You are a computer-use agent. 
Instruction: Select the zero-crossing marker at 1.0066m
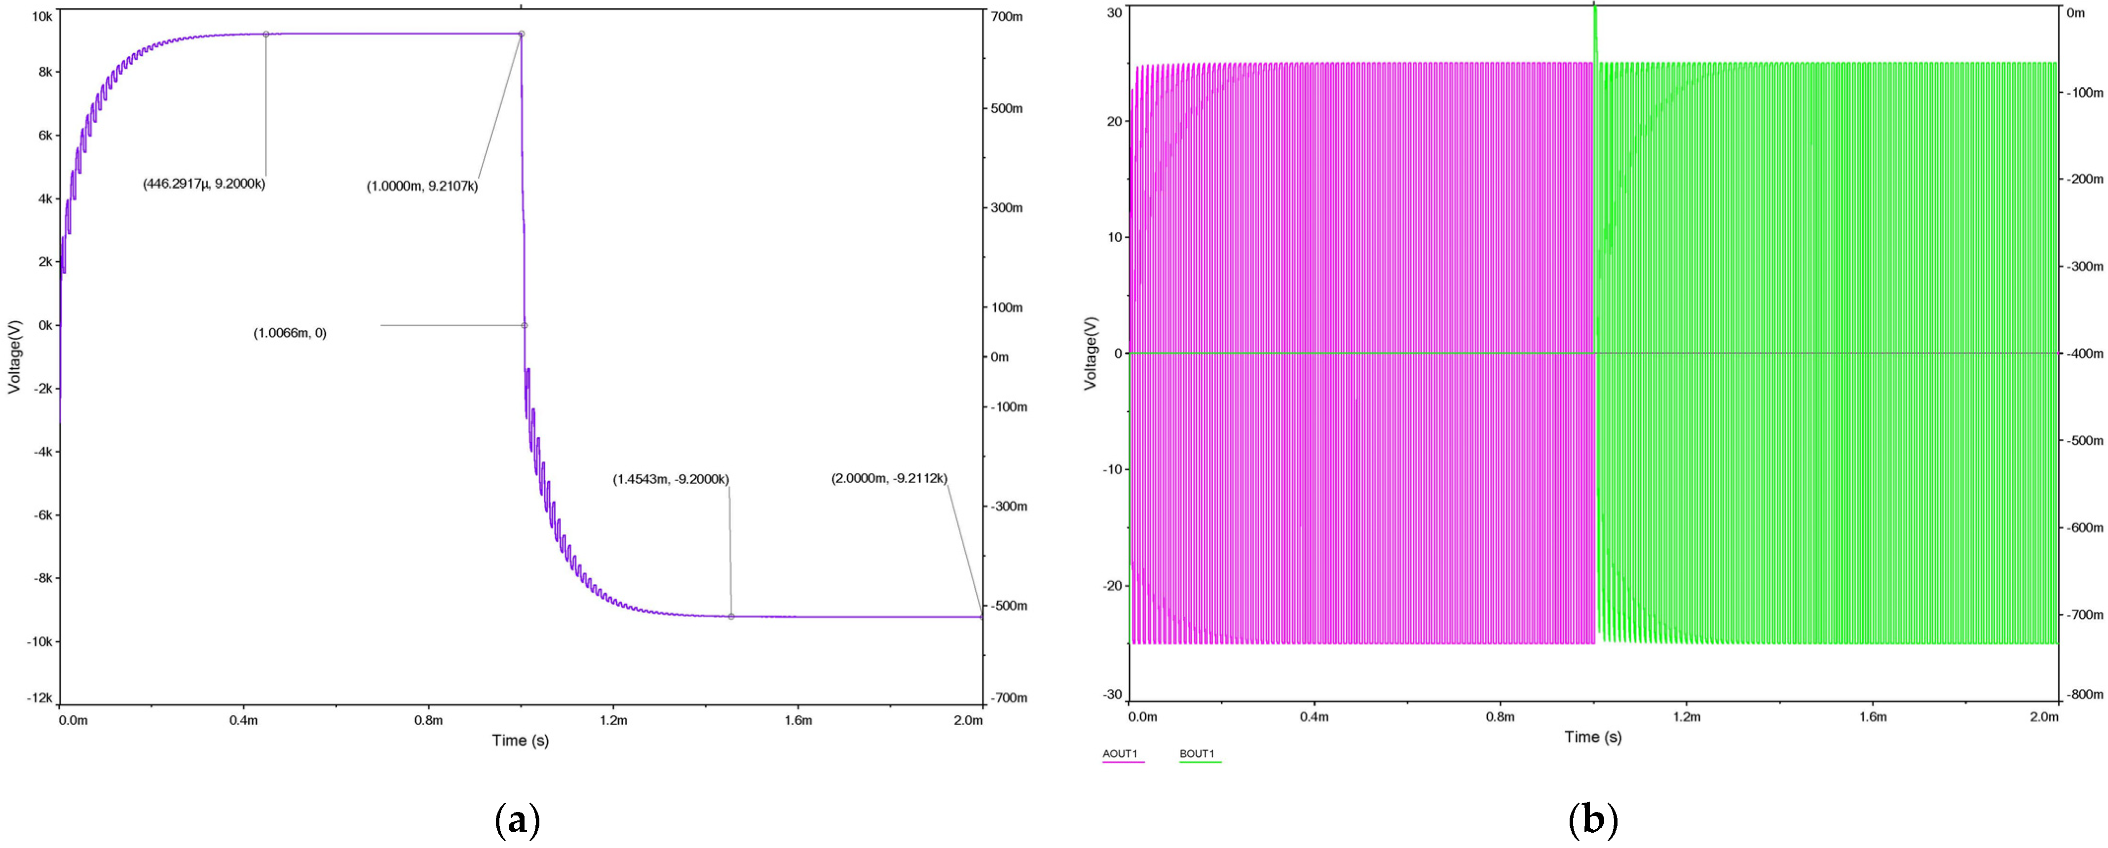525,325
